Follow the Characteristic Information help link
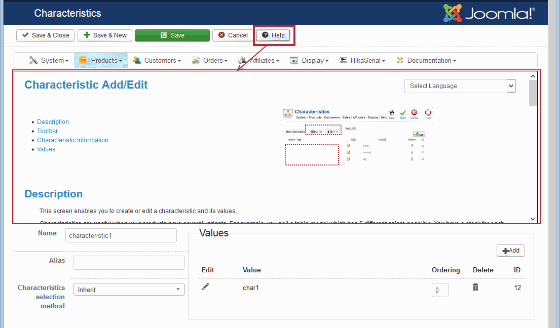 click(x=72, y=140)
